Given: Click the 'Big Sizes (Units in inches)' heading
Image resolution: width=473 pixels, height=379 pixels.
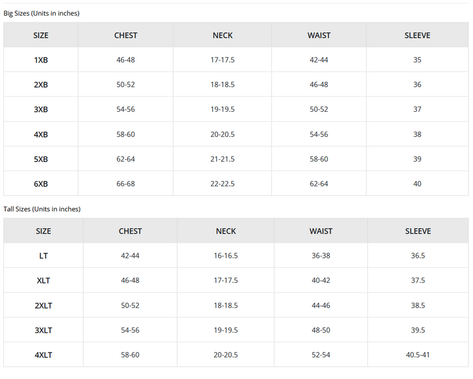Looking at the screenshot, I should (x=41, y=13).
